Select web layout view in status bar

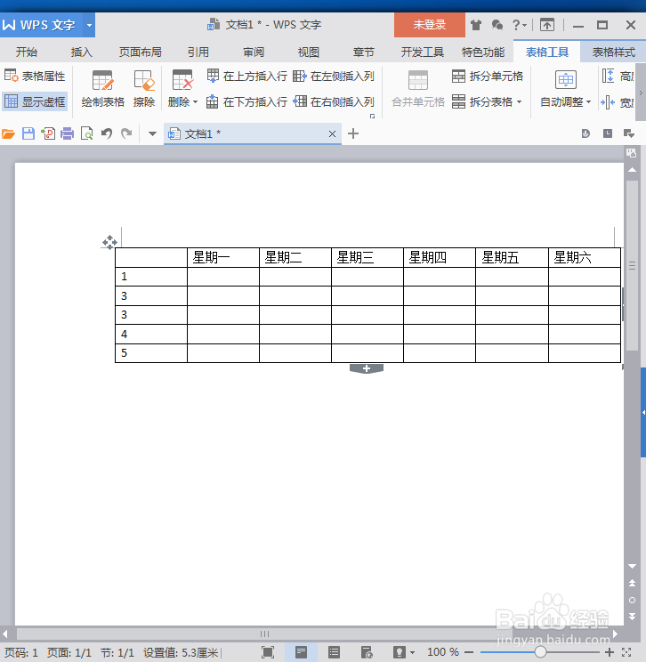[x=367, y=652]
